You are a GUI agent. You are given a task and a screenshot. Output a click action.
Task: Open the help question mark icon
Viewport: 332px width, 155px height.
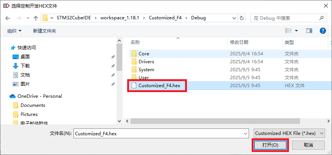(x=322, y=31)
